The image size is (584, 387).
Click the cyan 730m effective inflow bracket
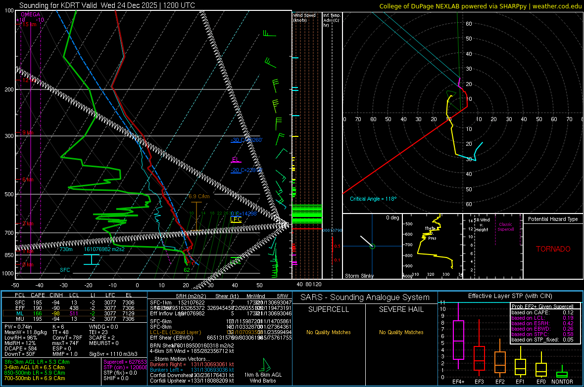pyautogui.click(x=91, y=259)
